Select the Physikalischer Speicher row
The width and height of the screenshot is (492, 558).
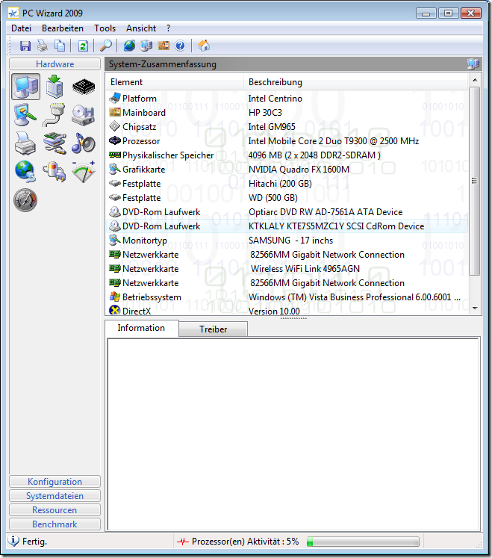(x=287, y=155)
